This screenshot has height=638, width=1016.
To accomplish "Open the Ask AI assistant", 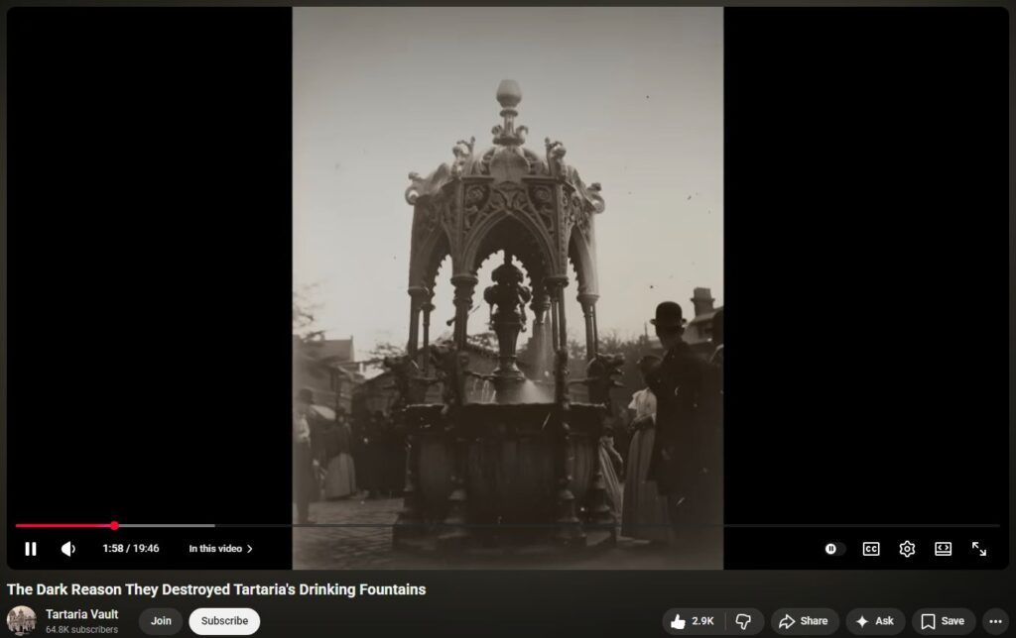I will point(874,621).
